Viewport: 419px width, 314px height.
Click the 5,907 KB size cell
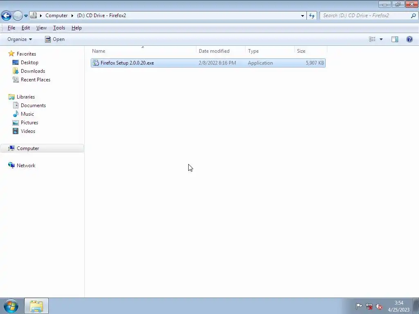pyautogui.click(x=315, y=63)
